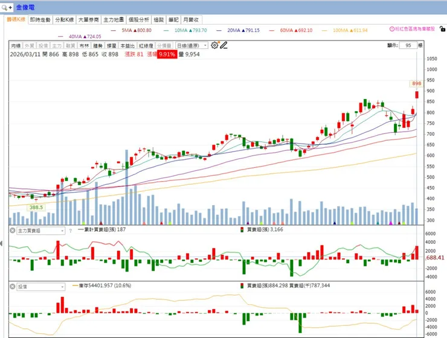Image resolution: width=447 pixels, height=338 pixels.
Task: Open the tab left of 筆記
Action: click(159, 20)
